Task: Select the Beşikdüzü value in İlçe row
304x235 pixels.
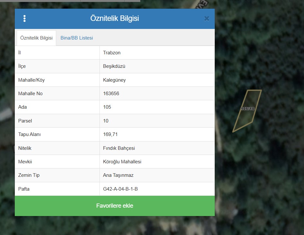Action: [114, 66]
